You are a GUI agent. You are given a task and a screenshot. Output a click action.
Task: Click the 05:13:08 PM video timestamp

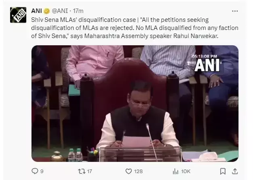click(x=205, y=57)
